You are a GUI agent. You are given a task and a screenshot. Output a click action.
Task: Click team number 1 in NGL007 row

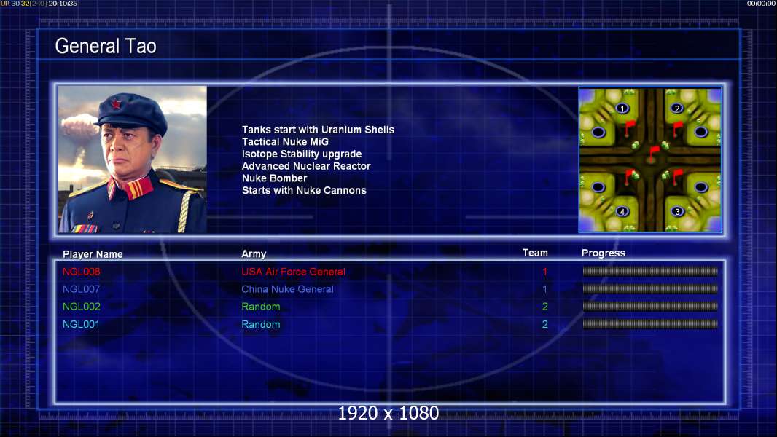544,289
